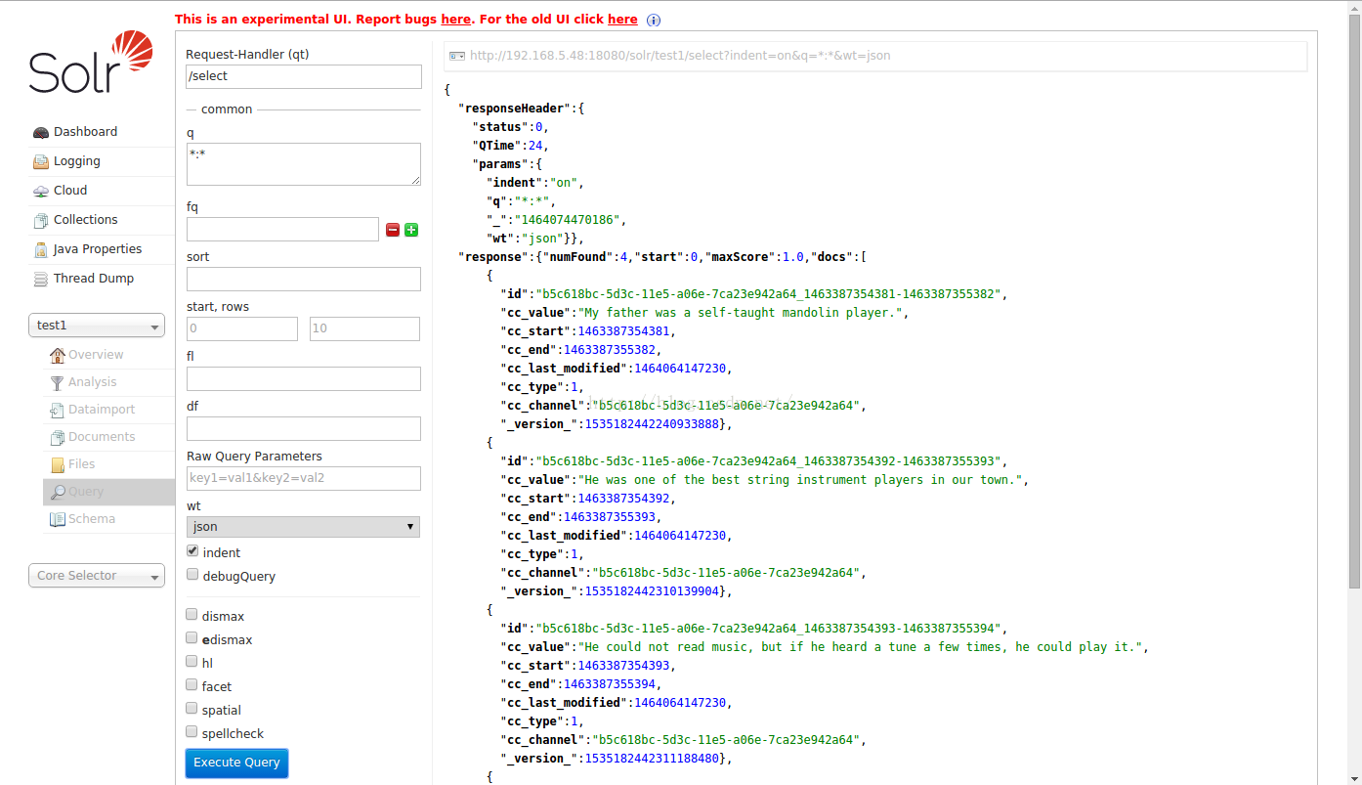
Task: Click the QTime value 24
Action: coord(534,146)
